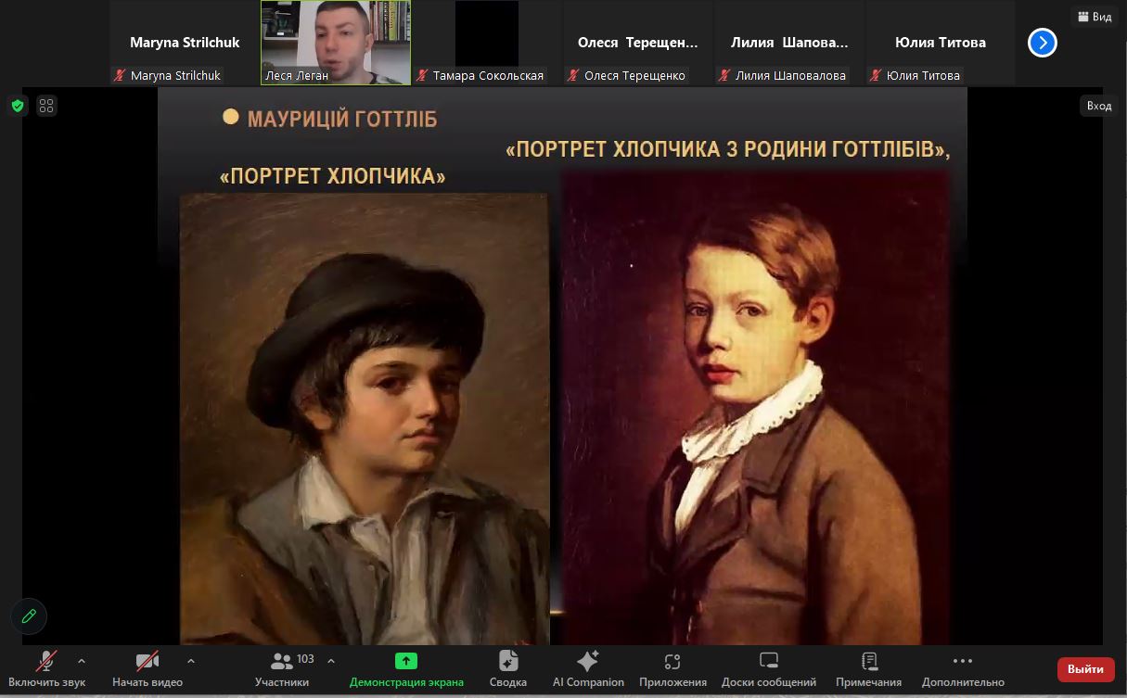Click caption «ПОРТРЕТ ХЛОПЧИКА З РОДИНИ ГОТТЛІБІВ»

coord(728,149)
